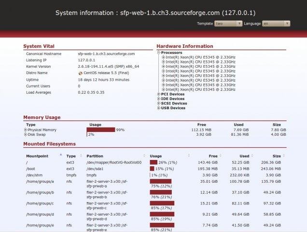The width and height of the screenshot is (307, 232).
Task: Click the size value 206.36 GiB
Action: (271, 162)
